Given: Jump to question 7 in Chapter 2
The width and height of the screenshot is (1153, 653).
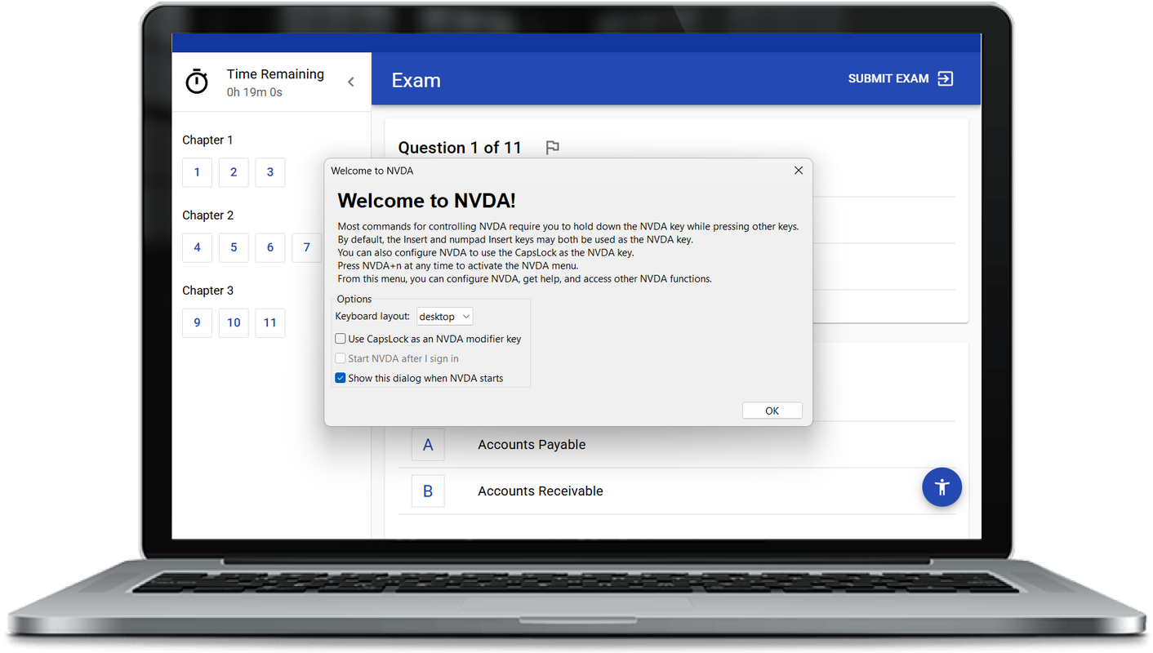Looking at the screenshot, I should click(307, 247).
